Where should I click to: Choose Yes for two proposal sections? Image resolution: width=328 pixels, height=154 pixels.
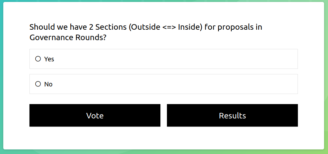pos(38,59)
